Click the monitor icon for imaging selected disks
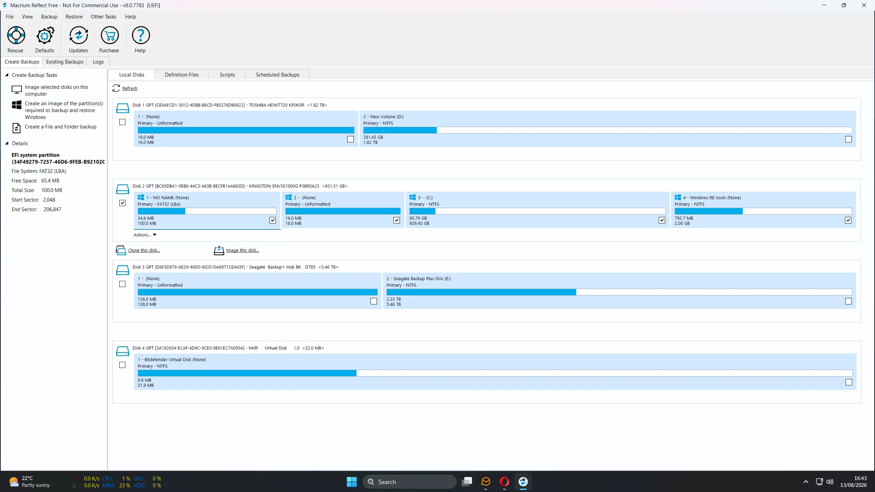 tap(16, 90)
